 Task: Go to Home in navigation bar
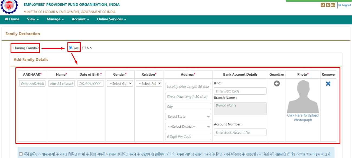tap(12, 19)
